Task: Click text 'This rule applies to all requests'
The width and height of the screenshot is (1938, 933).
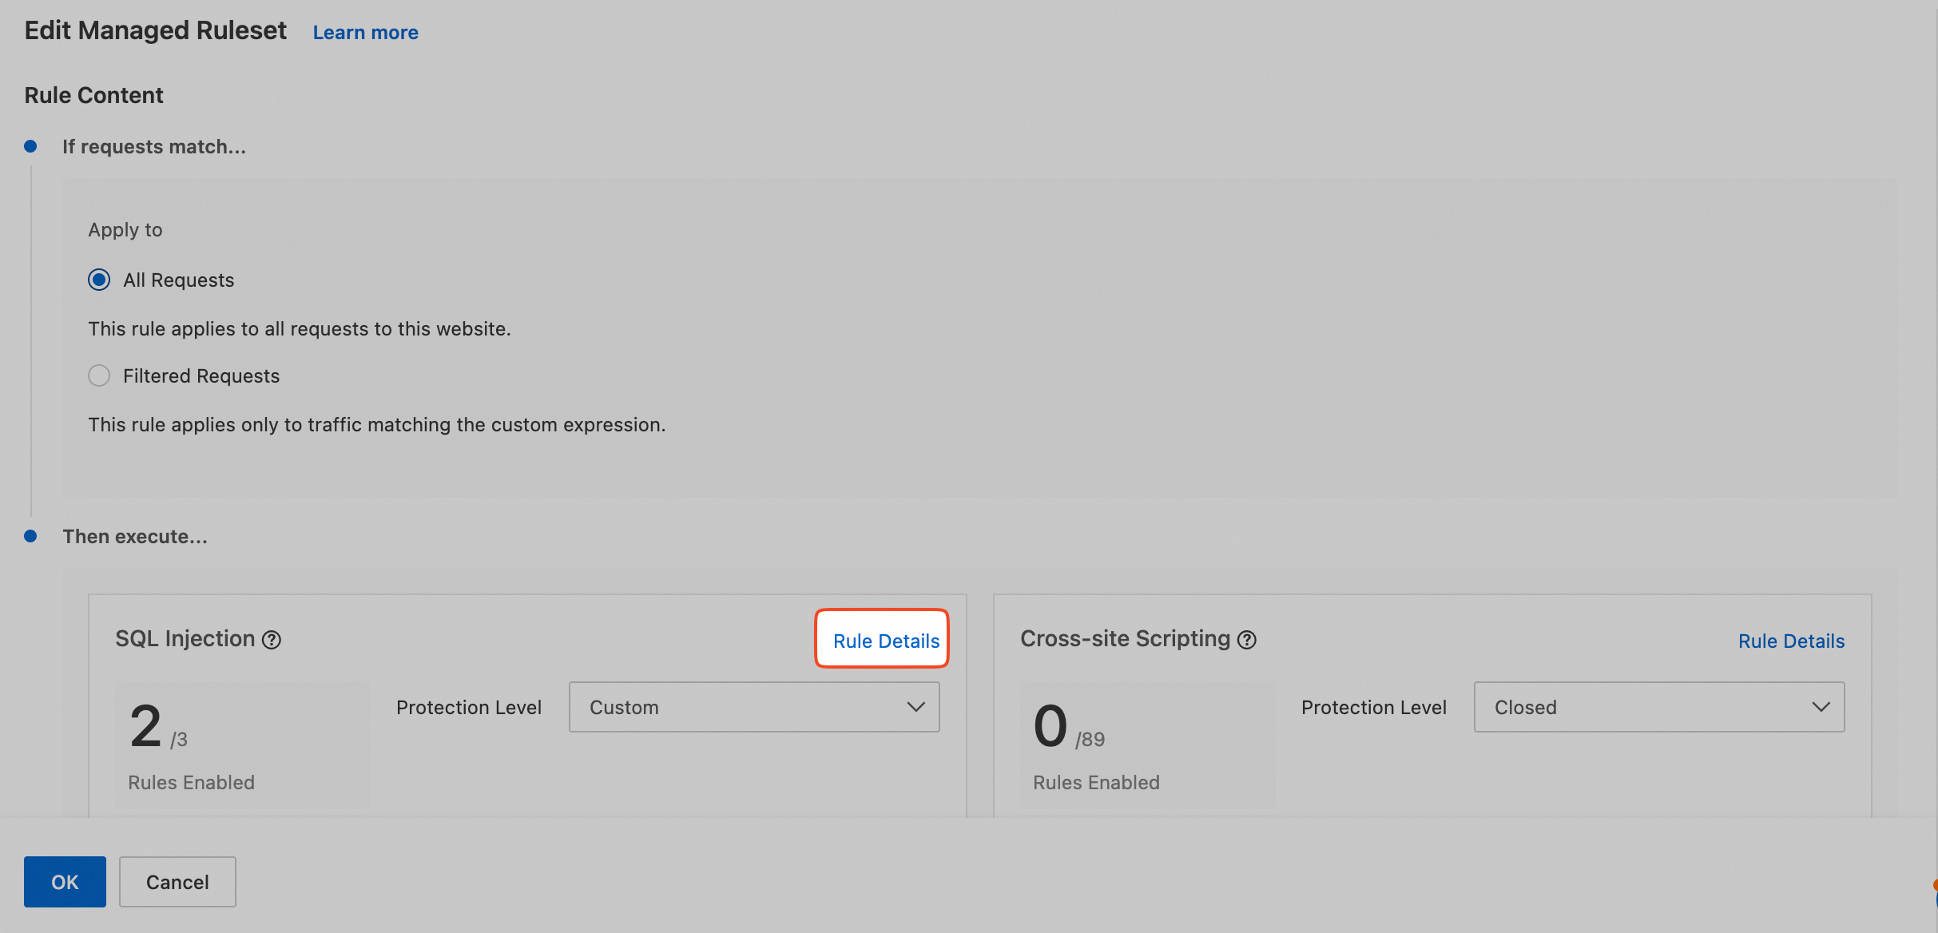Action: [x=300, y=329]
